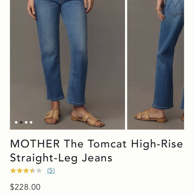Select the fourth image carousel dot
The width and height of the screenshot is (194, 194).
31,122
